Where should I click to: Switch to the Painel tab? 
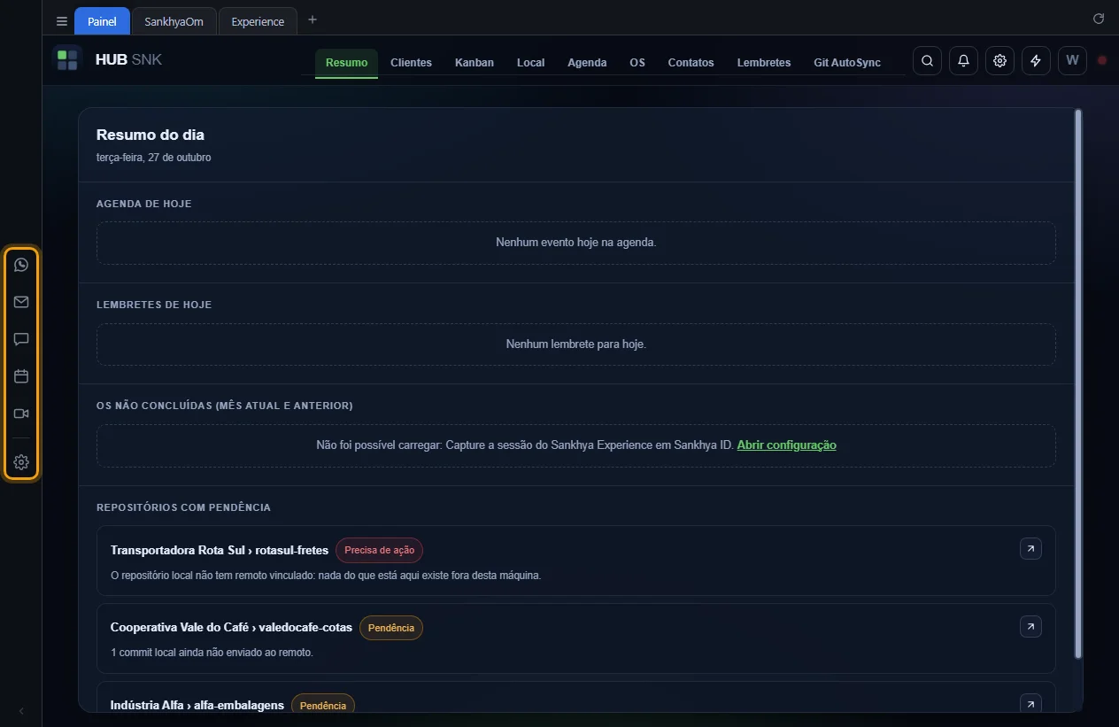102,21
